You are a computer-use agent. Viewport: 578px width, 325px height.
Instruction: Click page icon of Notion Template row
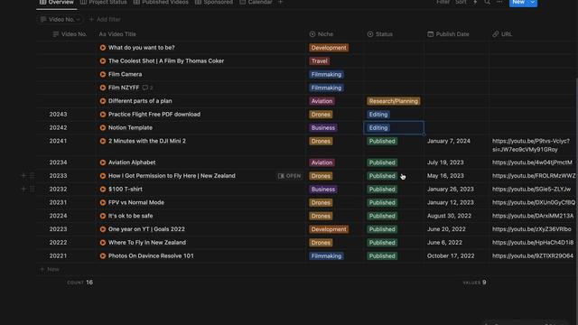tap(103, 127)
